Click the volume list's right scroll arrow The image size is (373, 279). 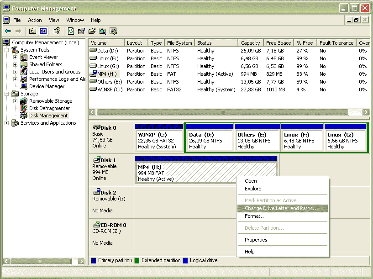365,112
